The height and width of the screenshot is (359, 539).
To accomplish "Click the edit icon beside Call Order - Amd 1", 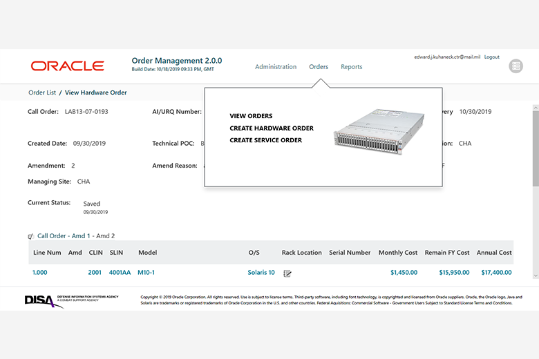I will click(x=30, y=236).
